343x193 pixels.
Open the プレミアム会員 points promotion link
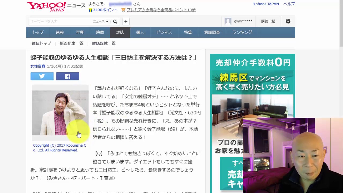161,10
